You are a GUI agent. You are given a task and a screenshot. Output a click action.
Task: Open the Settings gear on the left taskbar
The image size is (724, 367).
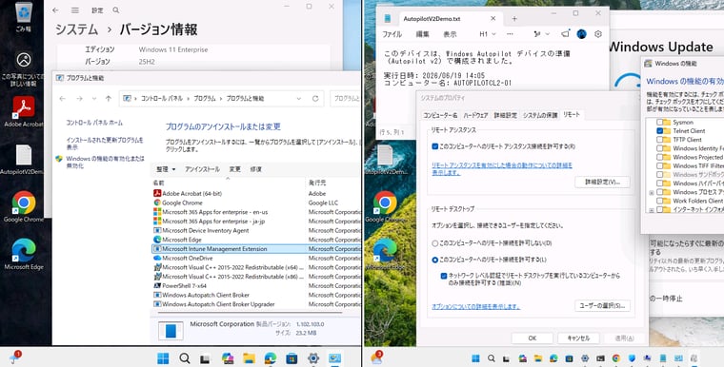[313, 358]
